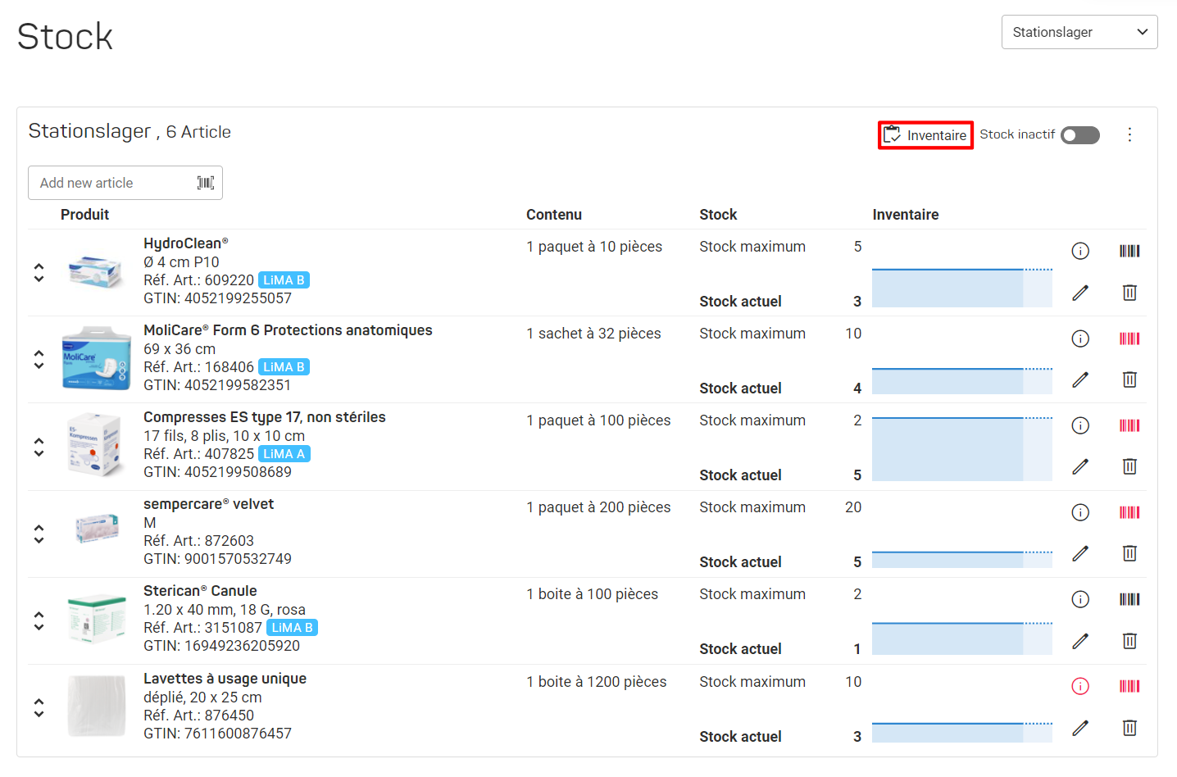
Task: Click the MoliCare product image
Action: [x=97, y=358]
